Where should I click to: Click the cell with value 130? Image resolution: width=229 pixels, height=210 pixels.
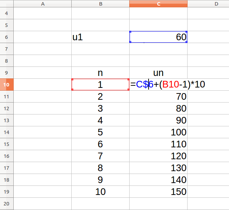[158, 168]
